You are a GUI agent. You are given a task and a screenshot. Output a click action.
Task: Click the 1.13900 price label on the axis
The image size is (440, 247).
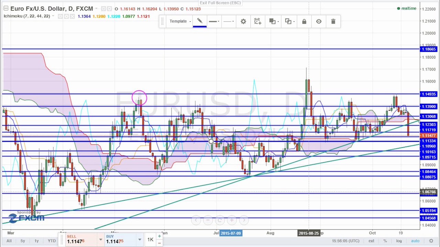[x=429, y=107]
